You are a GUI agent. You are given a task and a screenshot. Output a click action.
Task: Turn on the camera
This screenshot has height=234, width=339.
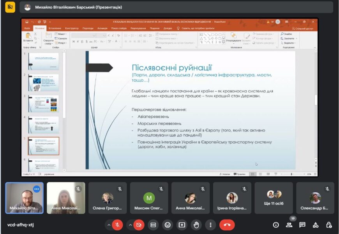click(x=138, y=225)
